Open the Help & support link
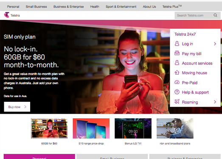The height and width of the screenshot is (159, 222). [195, 92]
